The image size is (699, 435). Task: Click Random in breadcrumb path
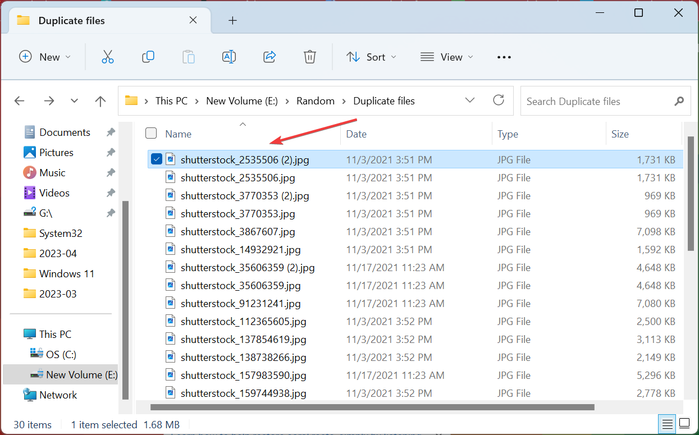coord(316,101)
